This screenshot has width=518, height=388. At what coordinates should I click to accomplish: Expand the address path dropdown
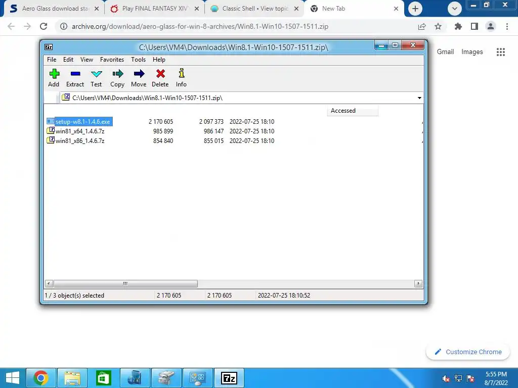[x=419, y=98]
